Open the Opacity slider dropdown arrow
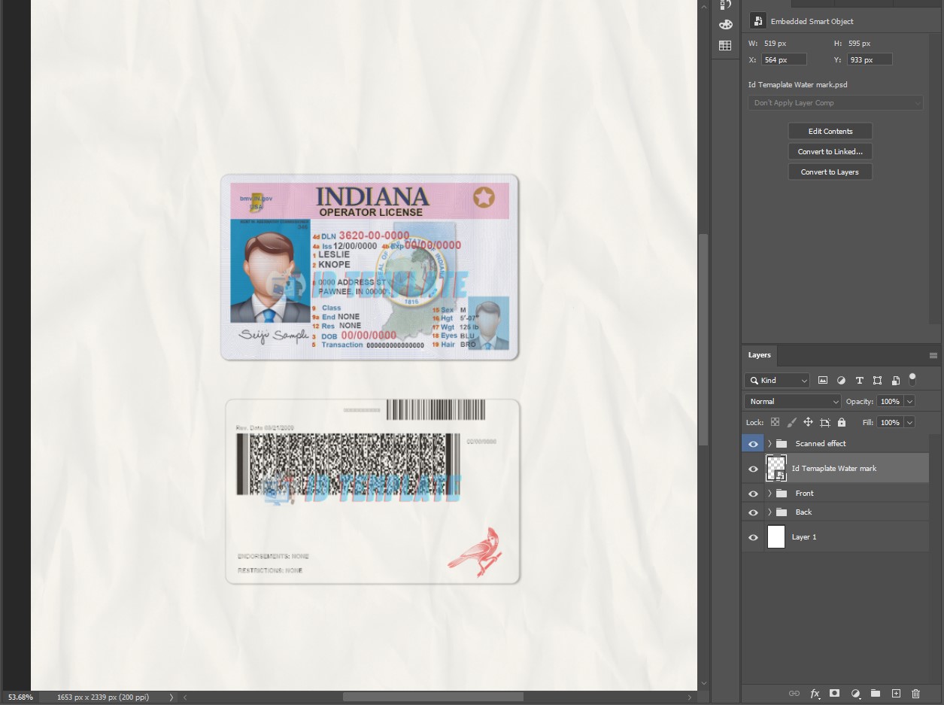This screenshot has height=705, width=944. click(910, 402)
